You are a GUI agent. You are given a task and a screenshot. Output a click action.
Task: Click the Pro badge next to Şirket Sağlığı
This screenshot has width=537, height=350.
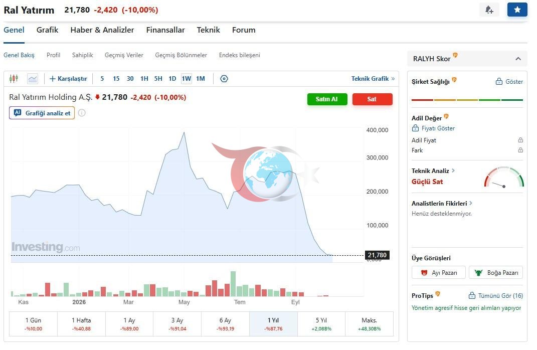(x=454, y=80)
